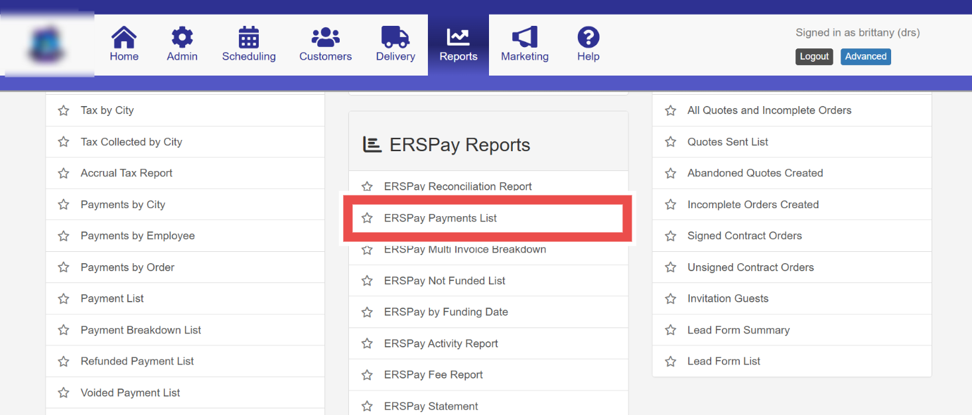This screenshot has width=972, height=415.
Task: Open the Customers people icon
Action: coord(325,36)
